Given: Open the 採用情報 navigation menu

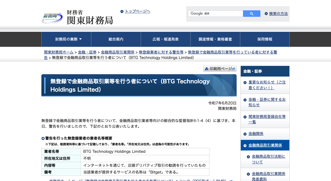Looking at the screenshot, I should coord(265,39).
